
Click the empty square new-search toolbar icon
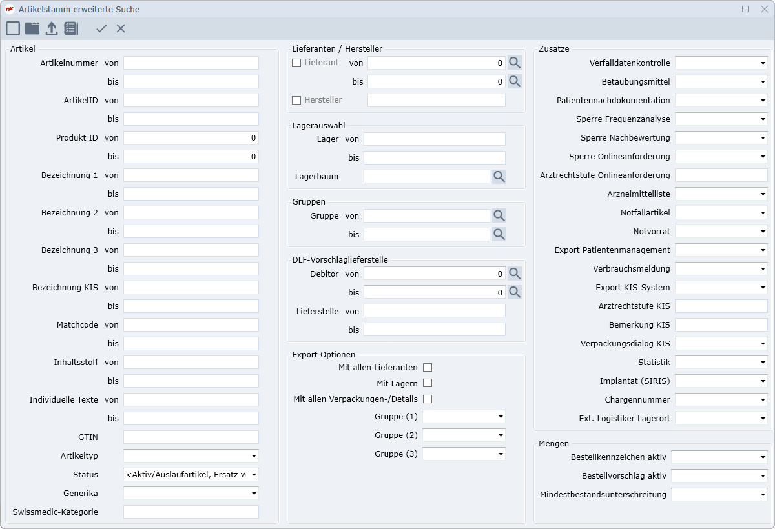pyautogui.click(x=13, y=28)
